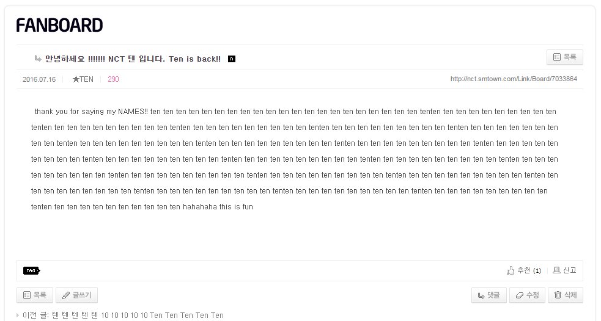Click the view count 290
601x321 pixels.
pos(113,79)
